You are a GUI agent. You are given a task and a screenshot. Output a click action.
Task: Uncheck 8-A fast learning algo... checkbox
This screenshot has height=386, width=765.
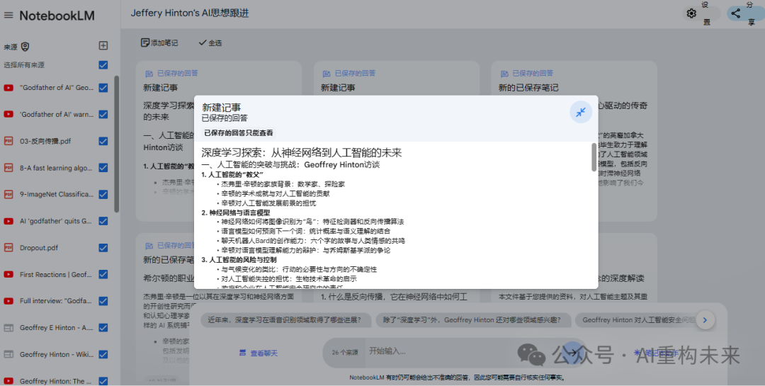click(103, 167)
